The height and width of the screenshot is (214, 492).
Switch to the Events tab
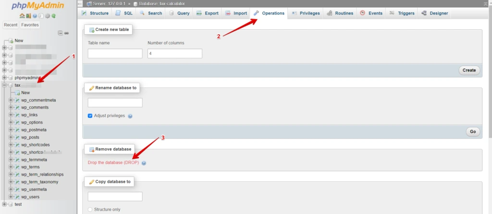click(371, 13)
